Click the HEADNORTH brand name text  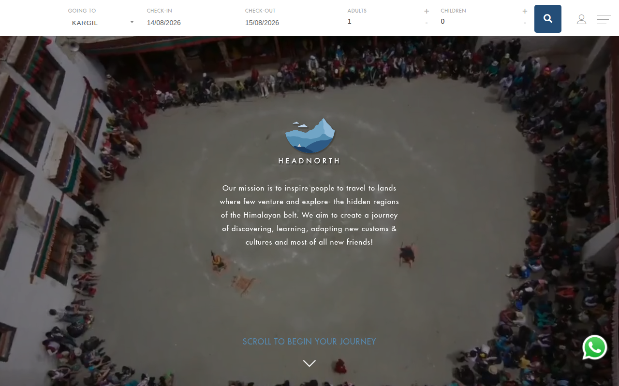click(309, 161)
